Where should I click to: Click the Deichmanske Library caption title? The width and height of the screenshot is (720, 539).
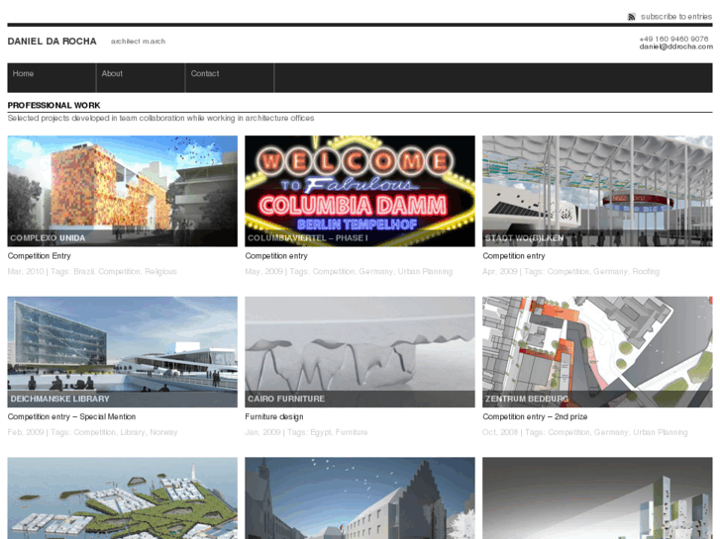59,399
